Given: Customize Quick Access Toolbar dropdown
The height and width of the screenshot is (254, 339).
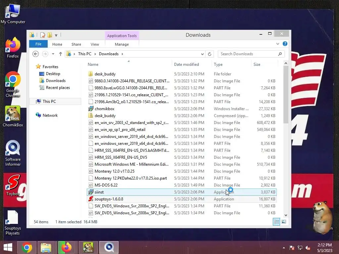Looking at the screenshot, I should pyautogui.click(x=56, y=35).
